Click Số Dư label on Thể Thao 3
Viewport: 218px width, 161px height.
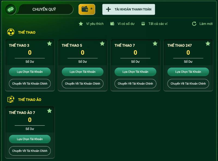tap(30, 62)
